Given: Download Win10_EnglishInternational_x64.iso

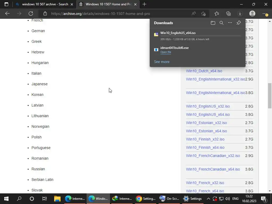Looking at the screenshot, I should (x=215, y=93).
